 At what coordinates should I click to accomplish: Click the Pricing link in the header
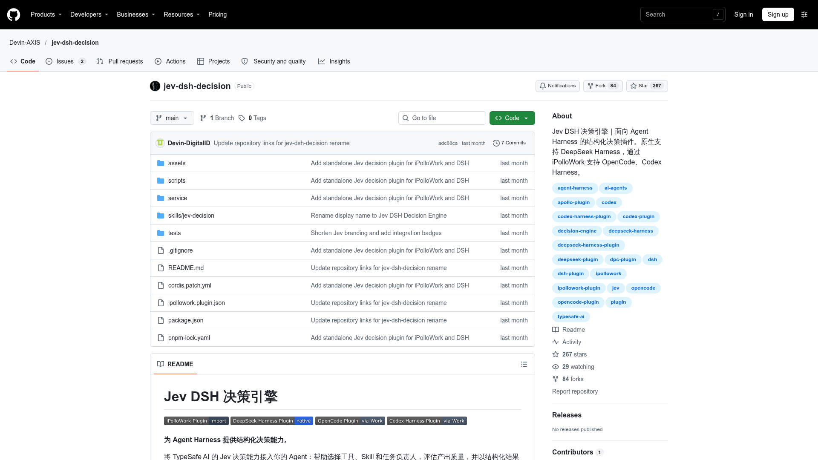(x=217, y=14)
